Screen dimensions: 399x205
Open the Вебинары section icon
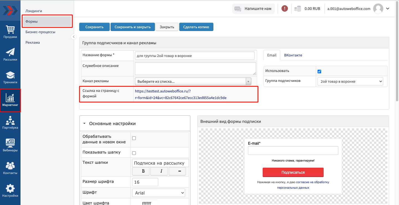[10, 145]
